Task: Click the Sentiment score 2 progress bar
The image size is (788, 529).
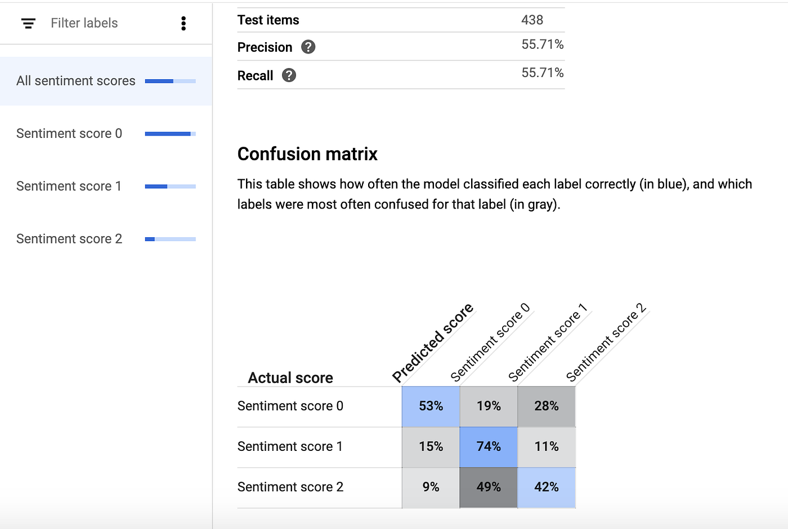Action: pos(170,239)
